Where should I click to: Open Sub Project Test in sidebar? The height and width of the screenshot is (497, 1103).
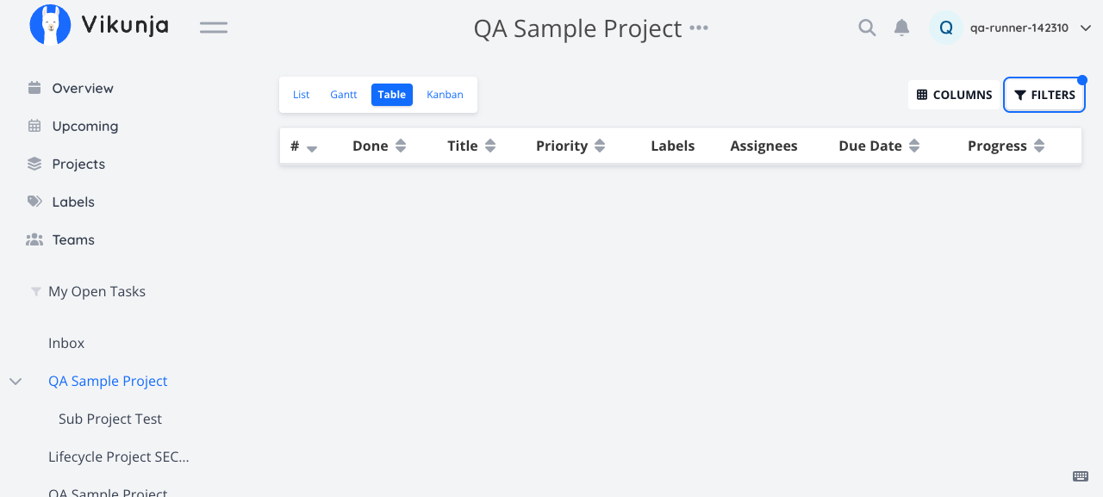(110, 419)
